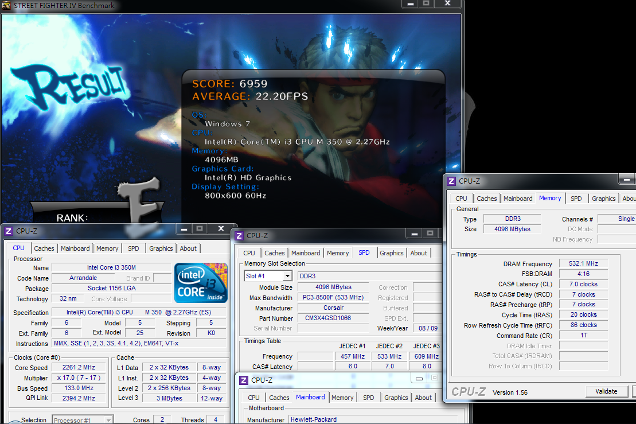Click the motherboard manufacturer "Hewlett-Packard"

click(x=373, y=419)
